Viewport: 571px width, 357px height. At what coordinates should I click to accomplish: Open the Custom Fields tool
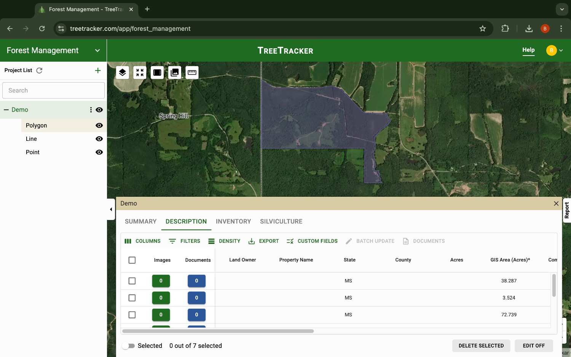(x=290, y=241)
